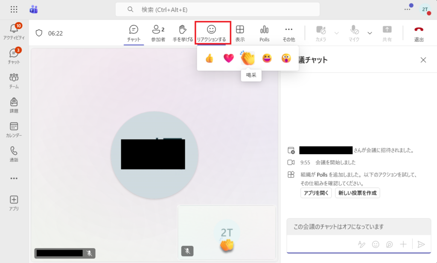
Task: Send the applause reaction emoji
Action: (248, 58)
